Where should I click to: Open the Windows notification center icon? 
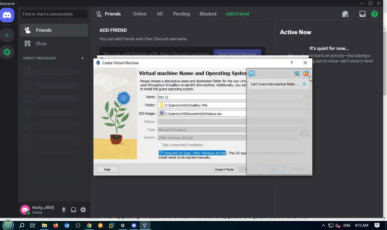pyautogui.click(x=377, y=225)
